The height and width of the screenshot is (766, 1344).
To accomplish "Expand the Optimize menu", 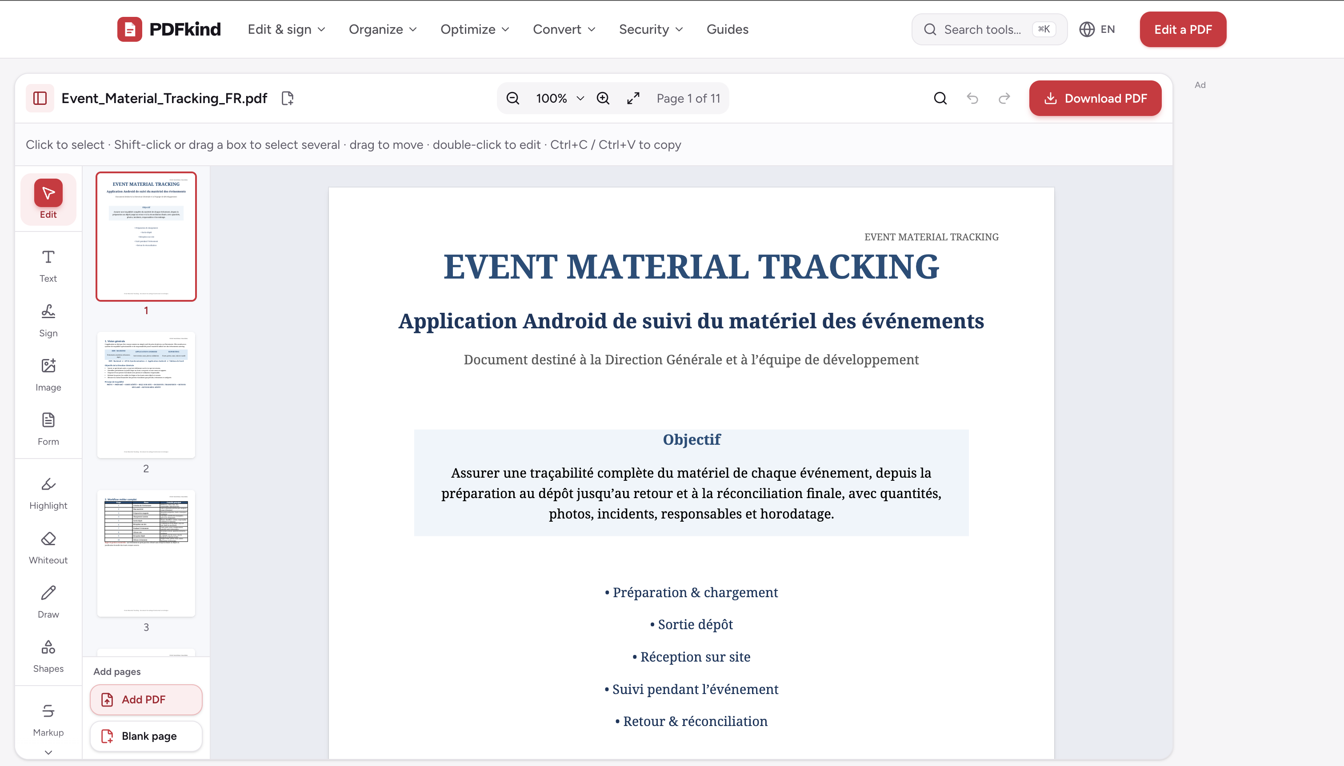I will click(475, 29).
